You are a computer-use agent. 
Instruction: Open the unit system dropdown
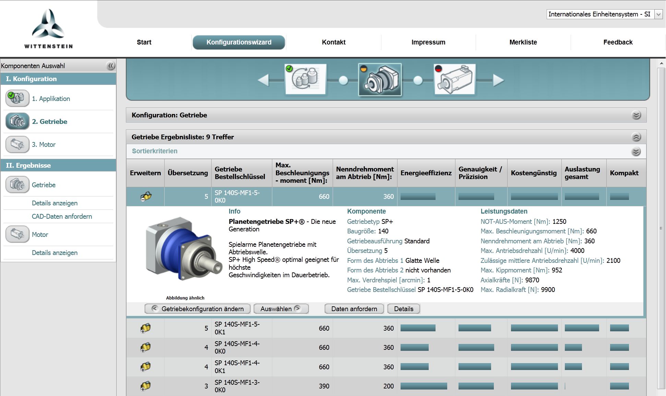point(658,14)
